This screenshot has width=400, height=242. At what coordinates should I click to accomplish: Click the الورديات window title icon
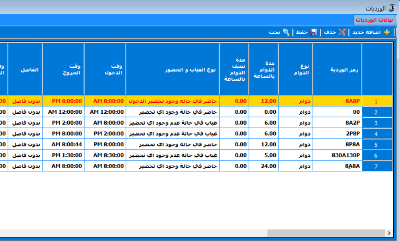tap(392, 8)
